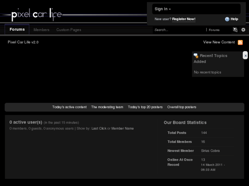View The moderating team
The height and width of the screenshot is (186, 249).
[x=107, y=107]
